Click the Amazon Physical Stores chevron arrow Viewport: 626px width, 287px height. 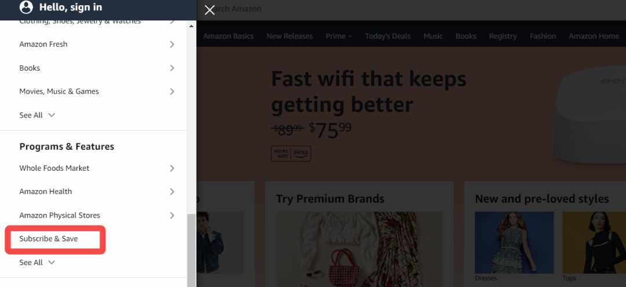pyautogui.click(x=172, y=215)
